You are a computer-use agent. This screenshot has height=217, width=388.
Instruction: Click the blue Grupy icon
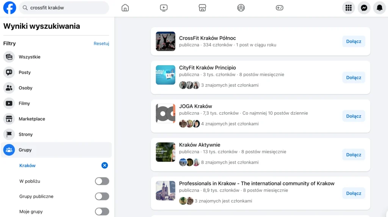[x=9, y=150]
